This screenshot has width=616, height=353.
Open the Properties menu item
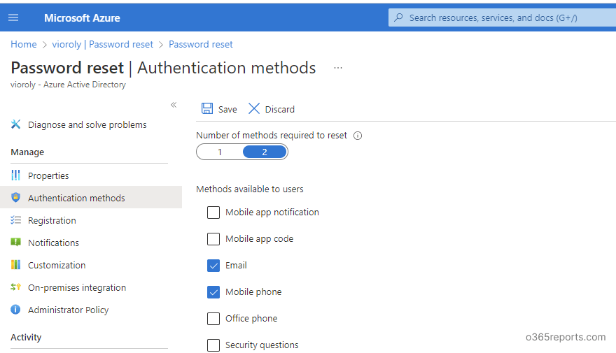(x=48, y=175)
